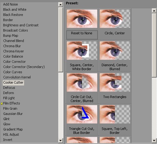157x144 pixels.
Task: Click the Two Rectangles preset label
Action: 115,97
